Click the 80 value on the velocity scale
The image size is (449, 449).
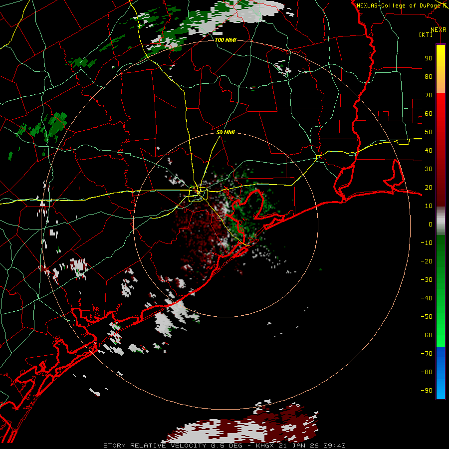click(429, 77)
